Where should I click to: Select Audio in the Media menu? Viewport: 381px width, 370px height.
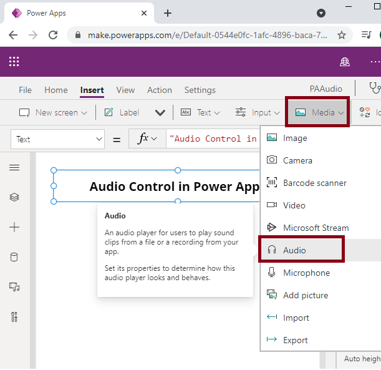tap(321, 250)
